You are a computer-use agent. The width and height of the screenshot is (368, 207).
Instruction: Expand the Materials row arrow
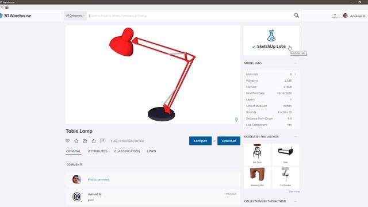(295, 74)
